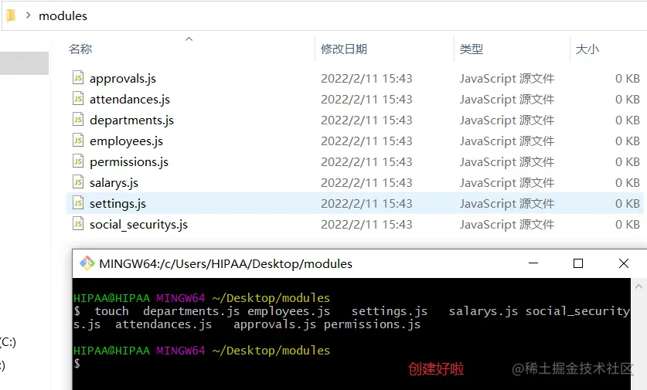Select the file name approvals.js
647x390 pixels.
[123, 78]
